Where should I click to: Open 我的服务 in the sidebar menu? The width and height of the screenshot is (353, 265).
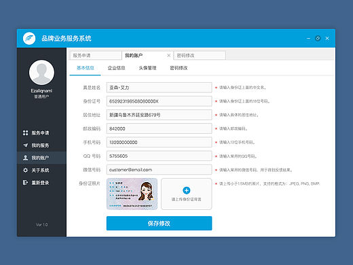(41, 145)
